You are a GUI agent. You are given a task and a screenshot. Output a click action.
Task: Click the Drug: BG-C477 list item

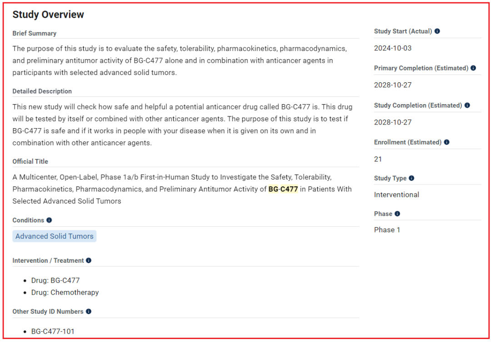(55, 280)
